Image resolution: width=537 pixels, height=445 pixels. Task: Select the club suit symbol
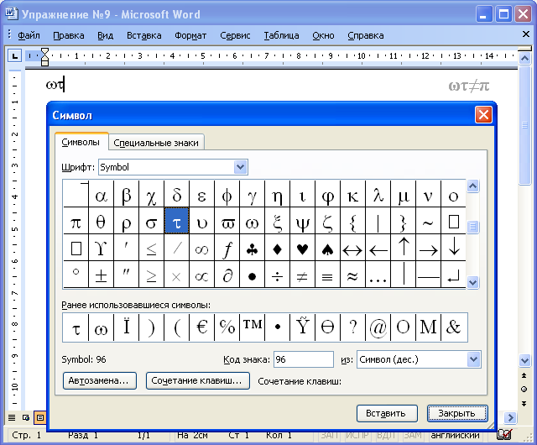click(x=253, y=248)
